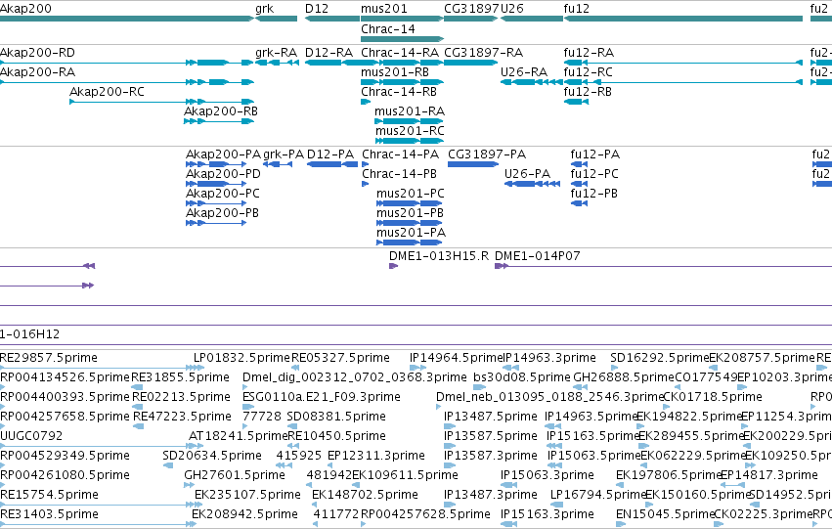Click the grk gene label
Viewport: 832px width, 529px height.
264,9
